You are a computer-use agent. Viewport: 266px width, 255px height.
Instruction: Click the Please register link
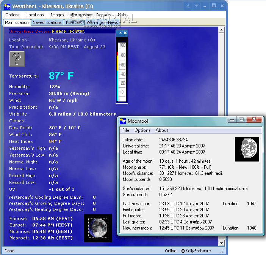68,31
